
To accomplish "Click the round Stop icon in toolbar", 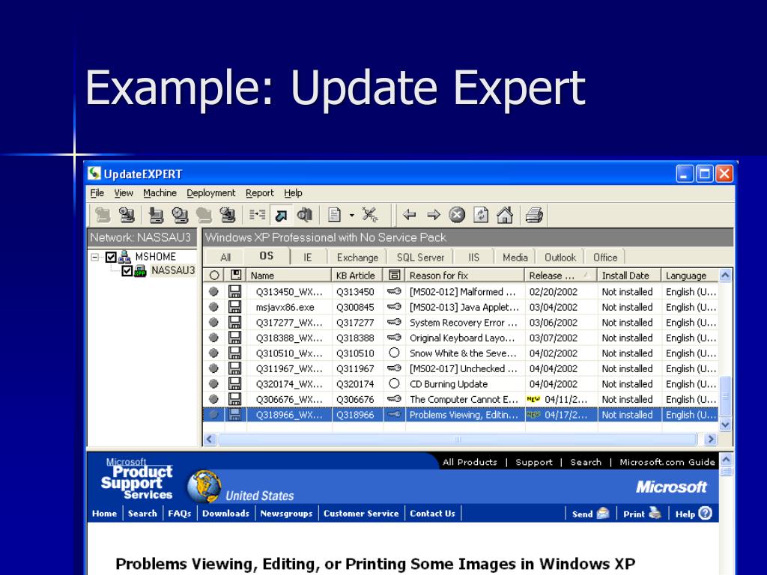I will pyautogui.click(x=457, y=215).
